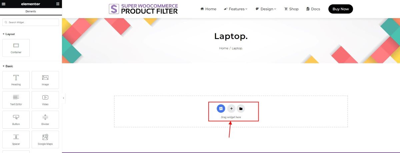The width and height of the screenshot is (400, 153).
Task: Select the Spacer widget
Action: pyautogui.click(x=16, y=139)
